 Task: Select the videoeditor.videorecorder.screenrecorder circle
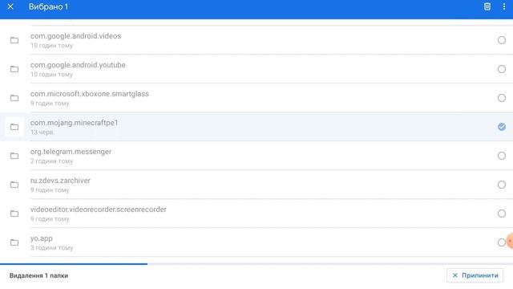pyautogui.click(x=502, y=214)
